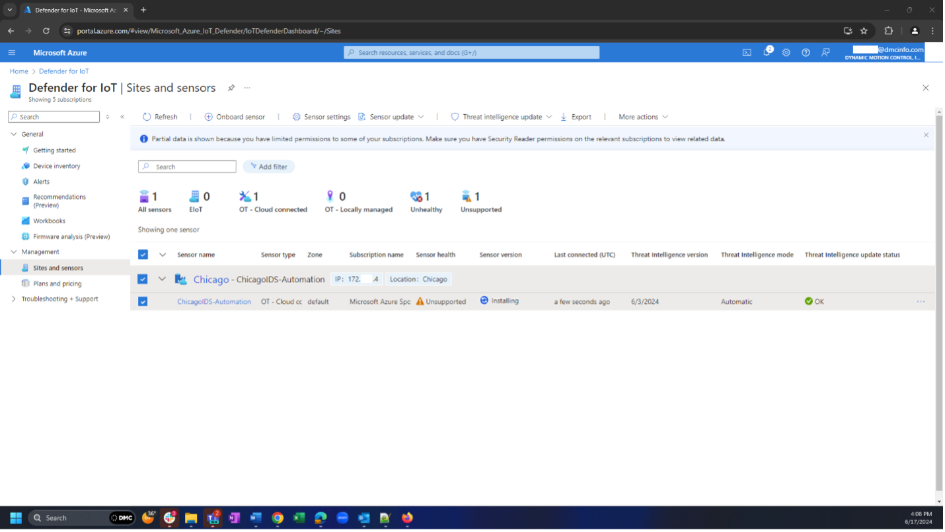Open Sensor settings
945x532 pixels.
(321, 117)
